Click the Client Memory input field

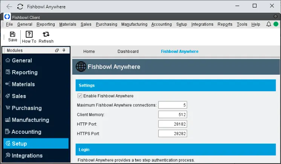pyautogui.click(x=173, y=115)
